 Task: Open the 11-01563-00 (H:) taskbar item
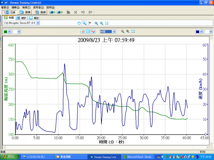(x=37, y=157)
